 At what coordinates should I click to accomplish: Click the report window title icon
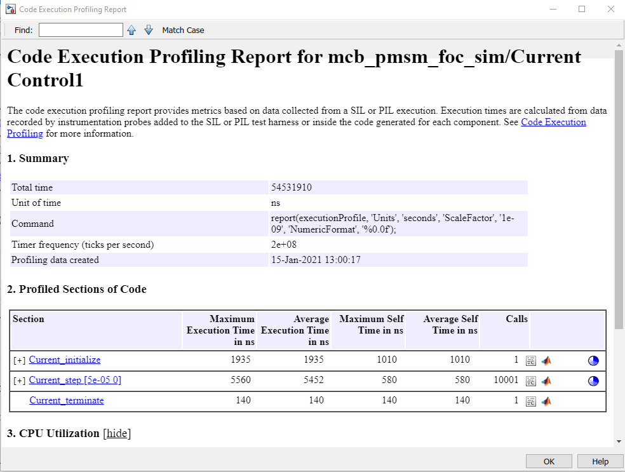point(11,9)
